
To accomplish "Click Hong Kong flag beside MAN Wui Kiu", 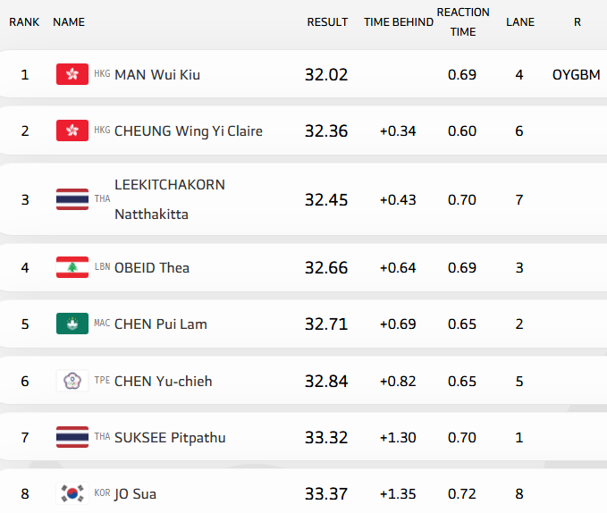I will (x=72, y=74).
